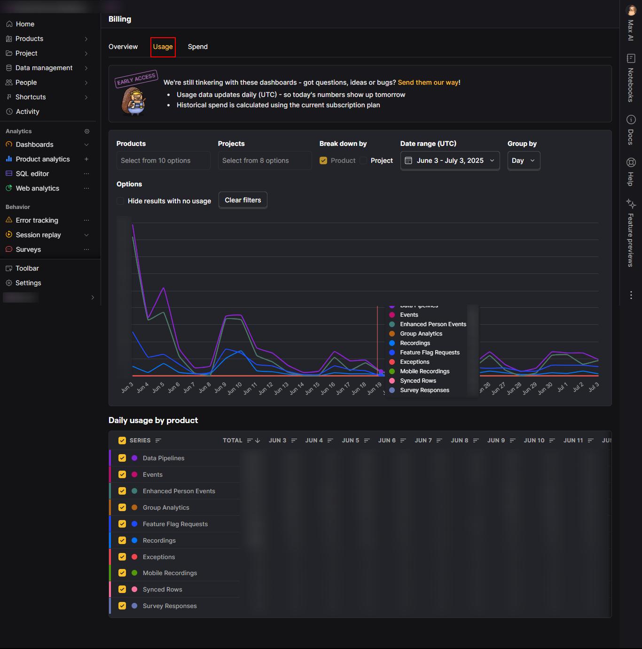Click plus icon beside Product analytics

point(86,159)
